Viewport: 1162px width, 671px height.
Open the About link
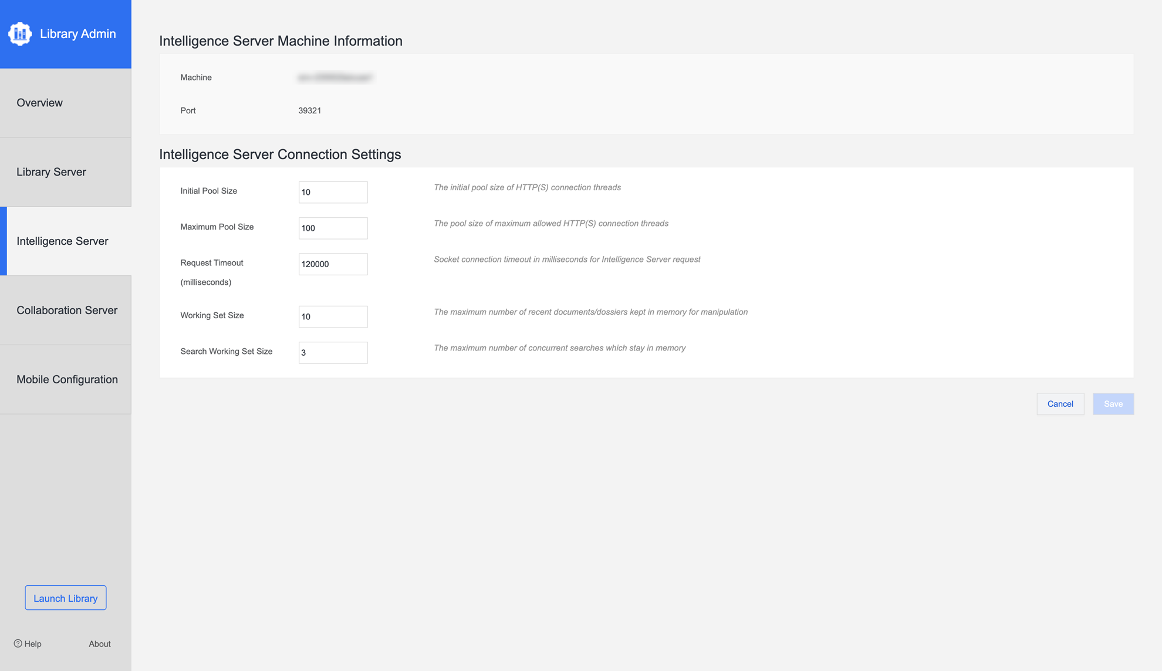[99, 644]
